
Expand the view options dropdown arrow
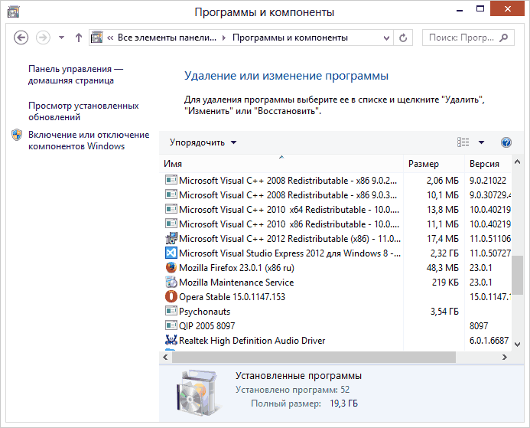pos(481,142)
